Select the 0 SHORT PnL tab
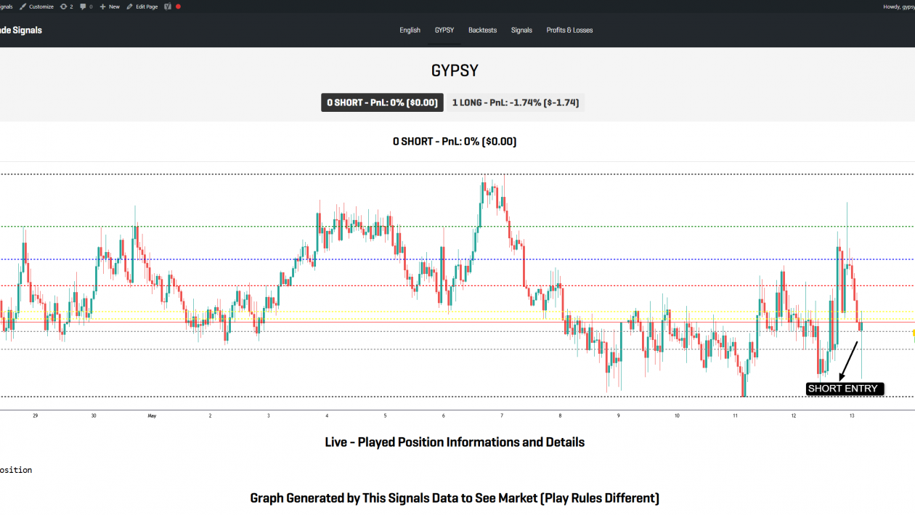Screen dimensions: 915x515 coord(382,102)
